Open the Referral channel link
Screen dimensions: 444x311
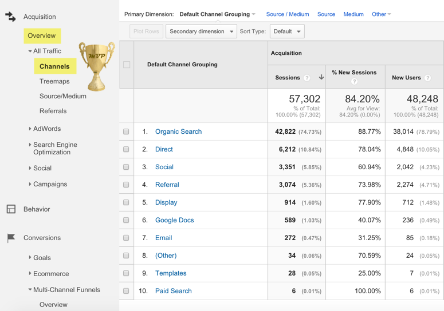click(167, 185)
